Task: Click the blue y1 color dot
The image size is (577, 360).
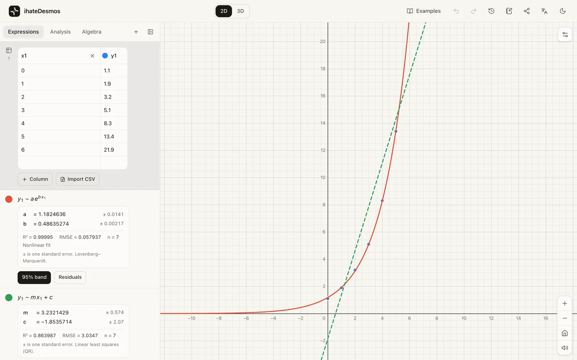Action: (105, 56)
